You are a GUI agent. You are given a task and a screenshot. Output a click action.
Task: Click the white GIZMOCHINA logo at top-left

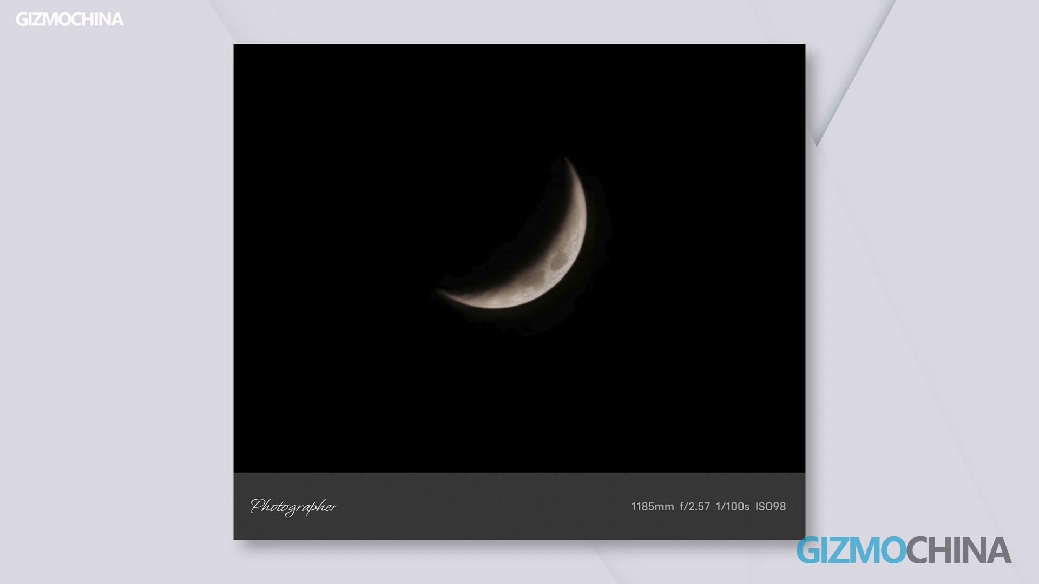[69, 19]
